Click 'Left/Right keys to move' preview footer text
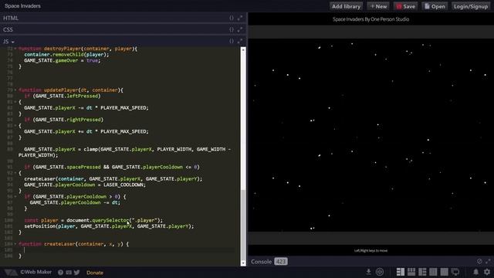 point(370,251)
